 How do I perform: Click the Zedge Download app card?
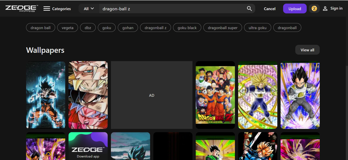pyautogui.click(x=88, y=146)
